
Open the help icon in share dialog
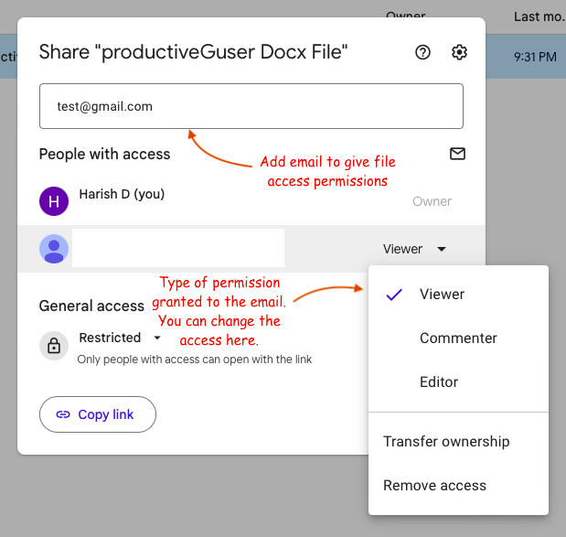tap(422, 52)
